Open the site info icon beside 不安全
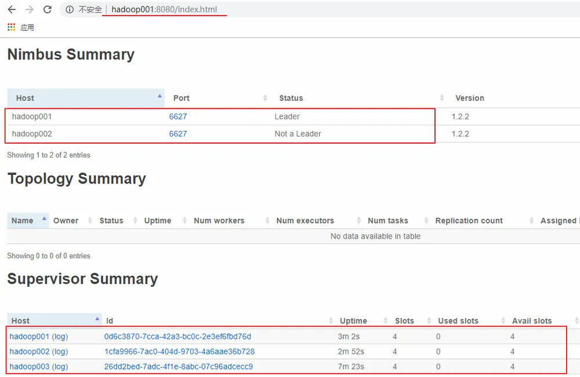 coord(70,10)
